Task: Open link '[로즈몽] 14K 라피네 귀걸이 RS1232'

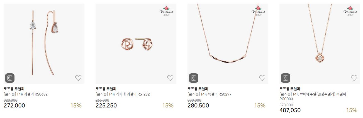Action: (123, 94)
